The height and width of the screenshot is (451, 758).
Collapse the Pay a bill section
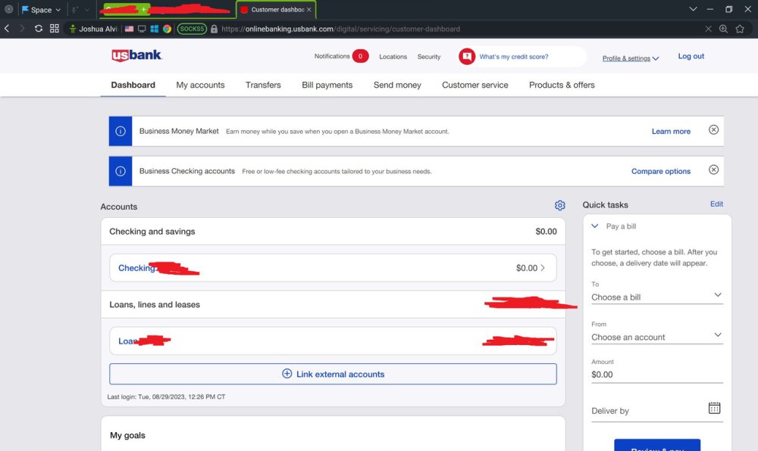595,225
